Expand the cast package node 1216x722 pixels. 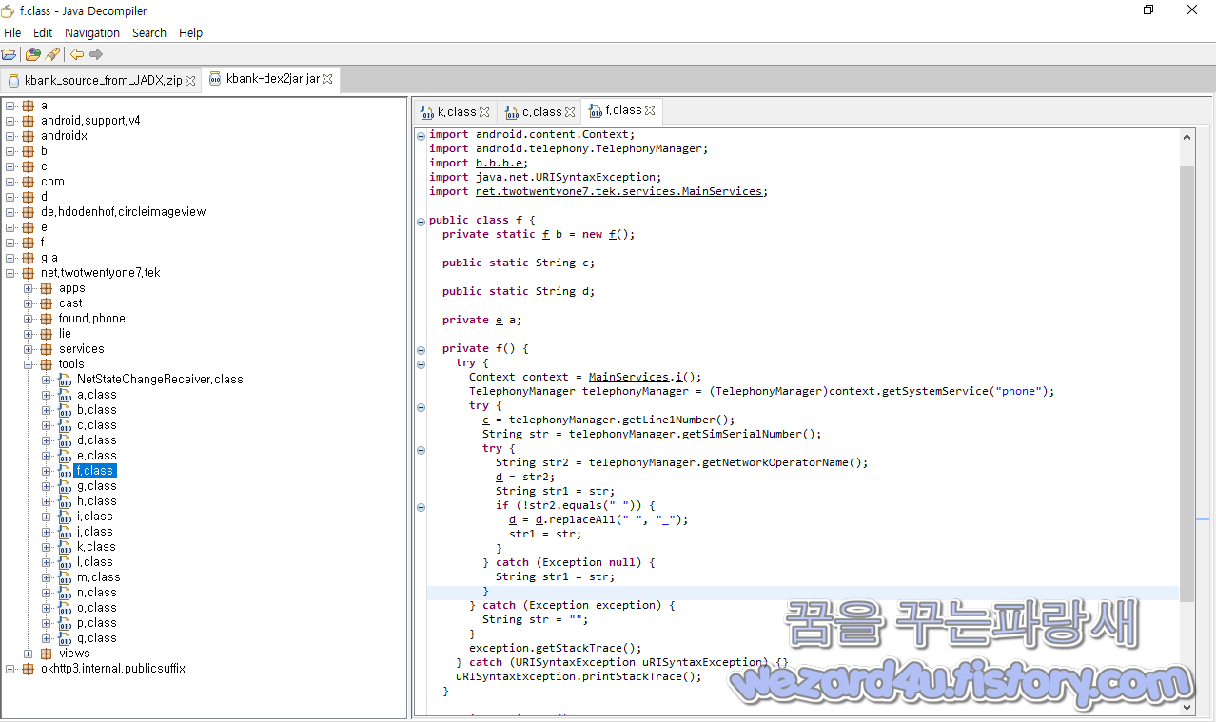29,303
